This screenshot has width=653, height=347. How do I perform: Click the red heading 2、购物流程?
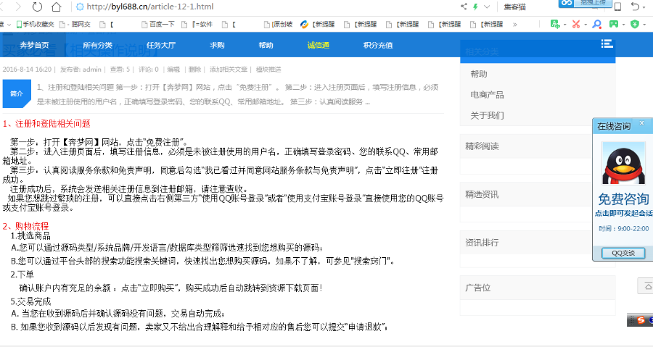pyautogui.click(x=26, y=226)
